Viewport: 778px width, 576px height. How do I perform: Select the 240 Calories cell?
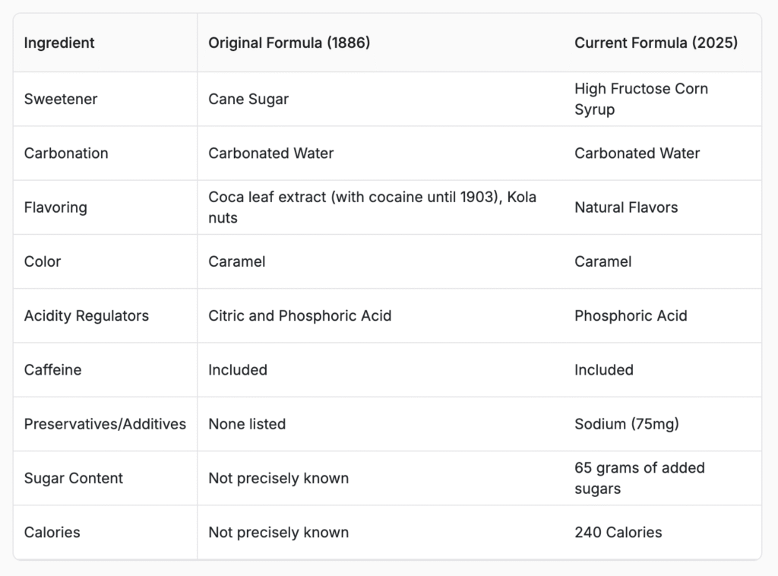pyautogui.click(x=618, y=532)
